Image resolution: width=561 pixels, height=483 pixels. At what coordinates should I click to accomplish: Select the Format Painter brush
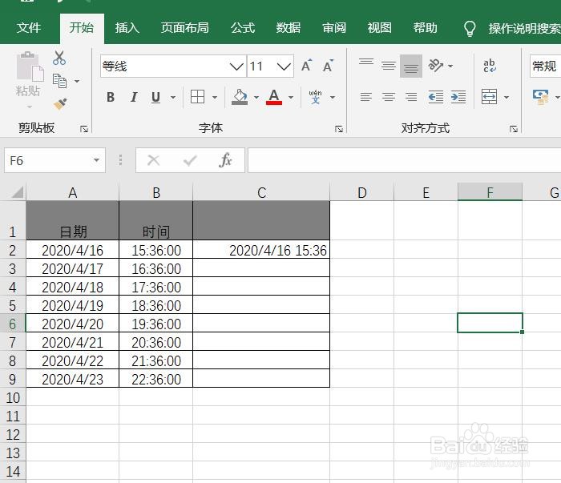tap(60, 104)
